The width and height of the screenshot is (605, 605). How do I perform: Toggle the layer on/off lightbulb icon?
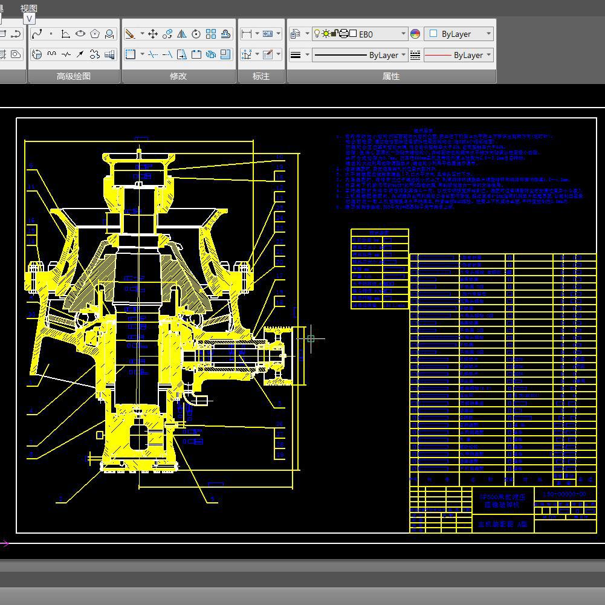tap(317, 34)
